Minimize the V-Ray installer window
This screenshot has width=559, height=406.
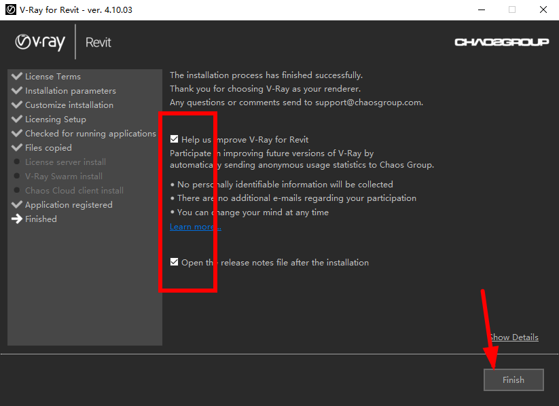point(482,10)
